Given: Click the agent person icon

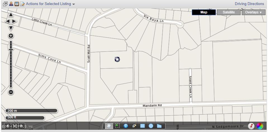Looking at the screenshot, I should coord(11,4).
